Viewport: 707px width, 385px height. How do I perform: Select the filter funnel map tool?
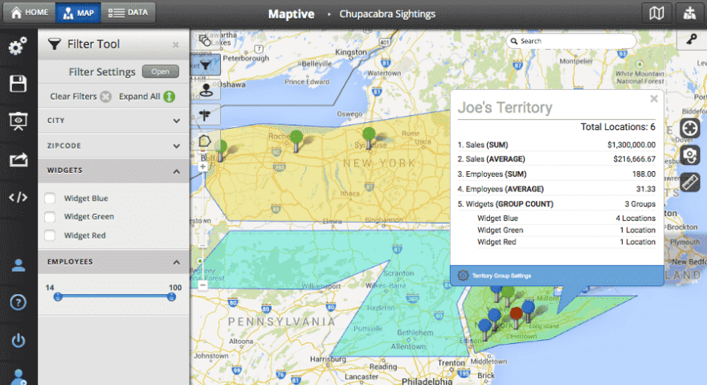tap(206, 65)
